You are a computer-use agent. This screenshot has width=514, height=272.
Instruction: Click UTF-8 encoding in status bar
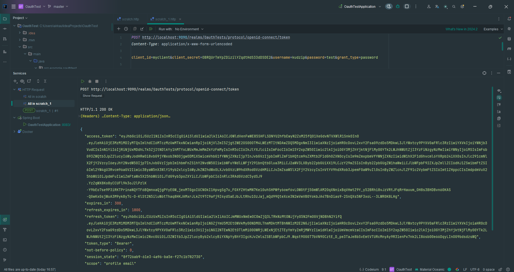tap(475, 270)
